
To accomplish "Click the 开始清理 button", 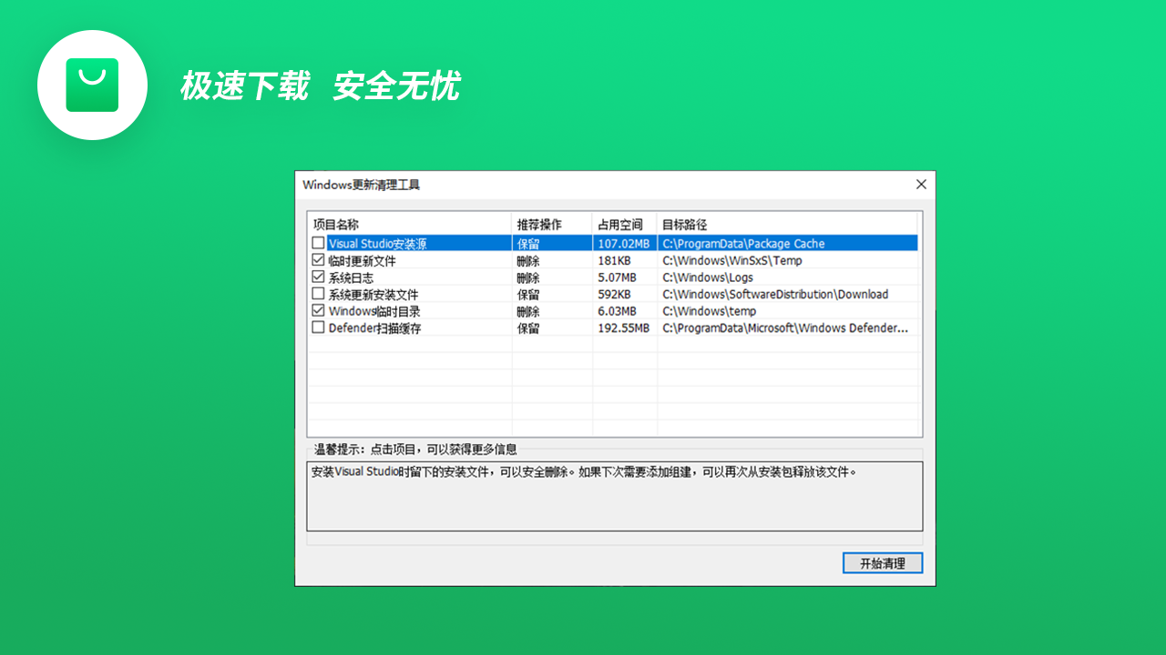I will (x=882, y=562).
